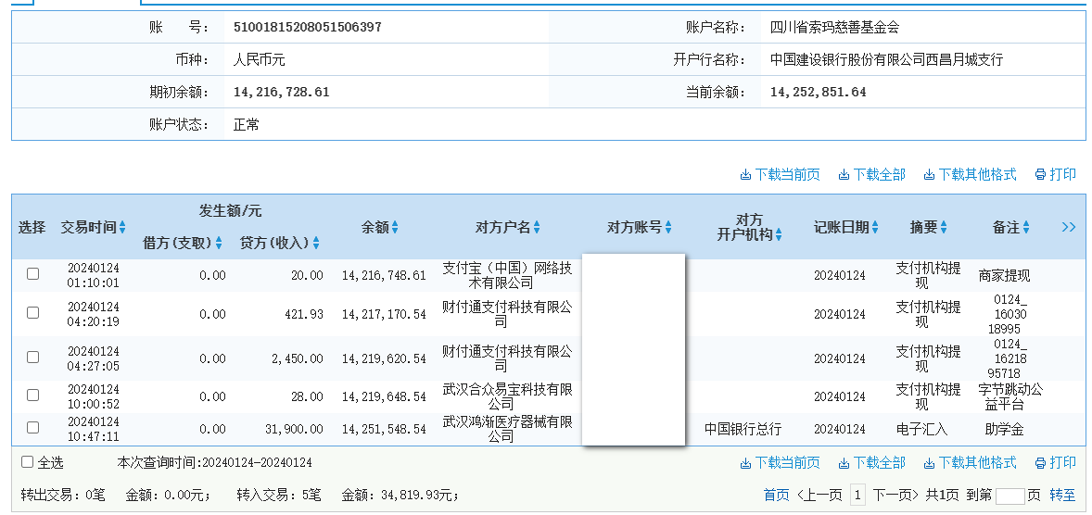Click counterparty 武汉合众易宝科技有限公司

click(508, 396)
